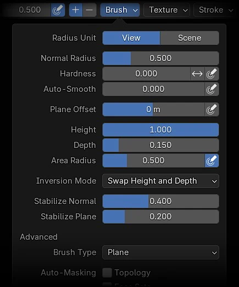Open the Stroke dropdown
Viewport: 239px width, 287px height.
click(215, 10)
